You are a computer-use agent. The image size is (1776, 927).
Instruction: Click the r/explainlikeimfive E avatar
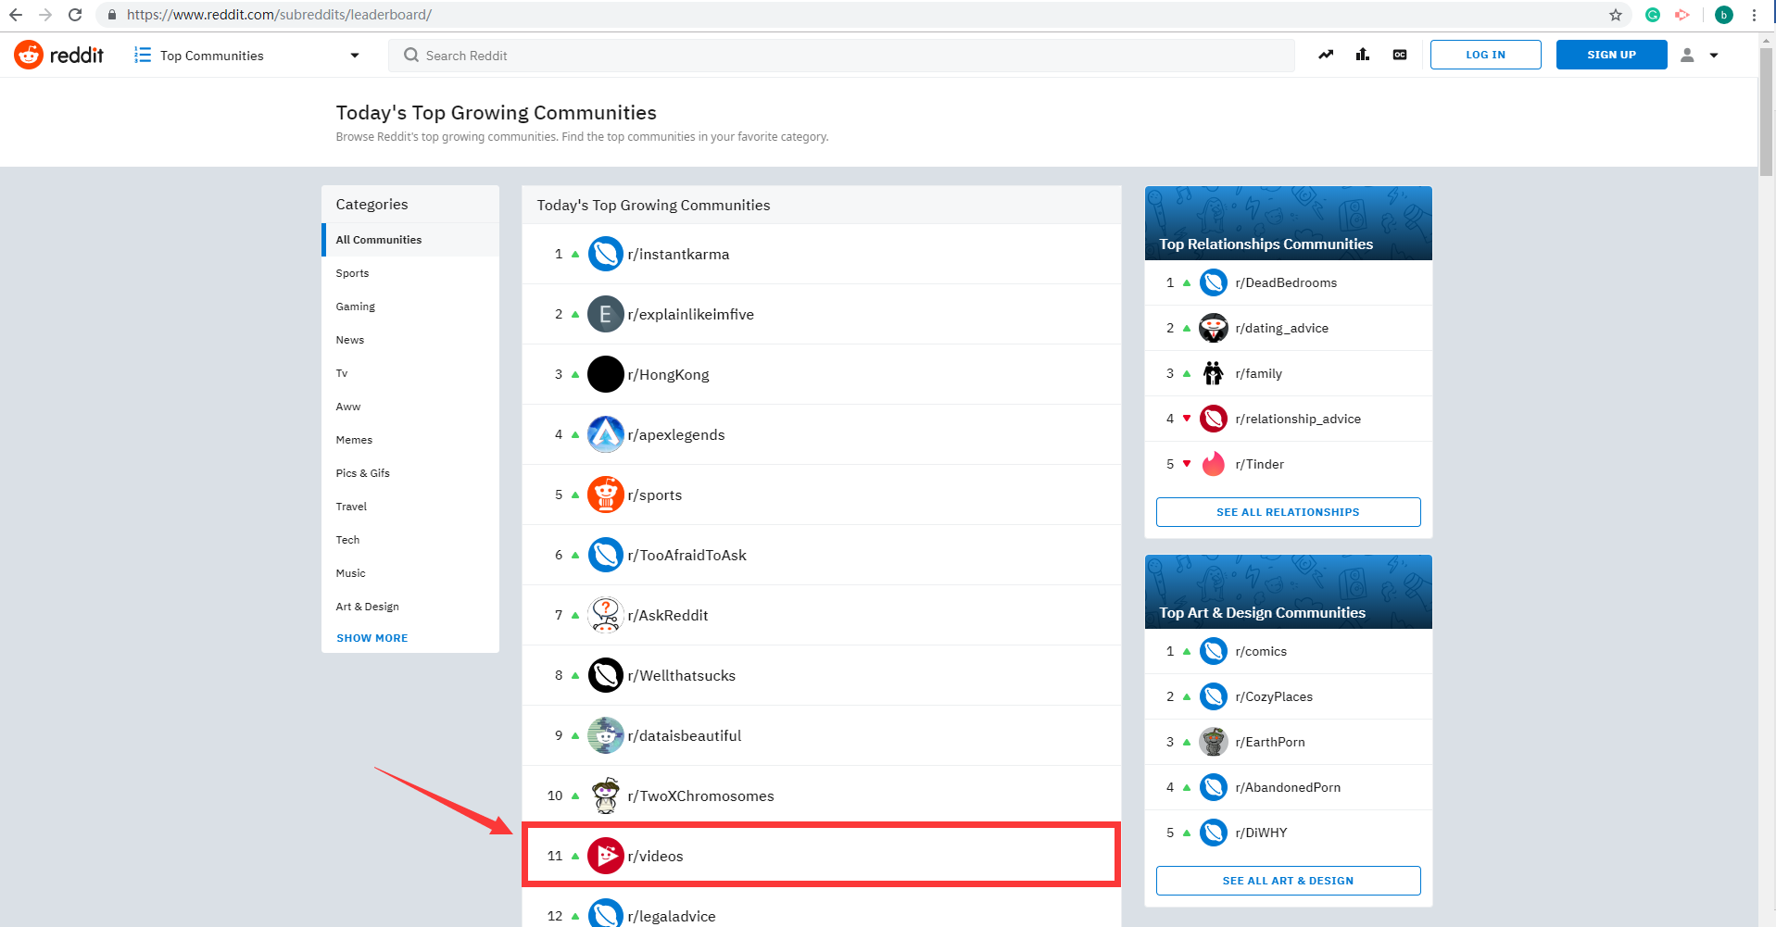[606, 314]
